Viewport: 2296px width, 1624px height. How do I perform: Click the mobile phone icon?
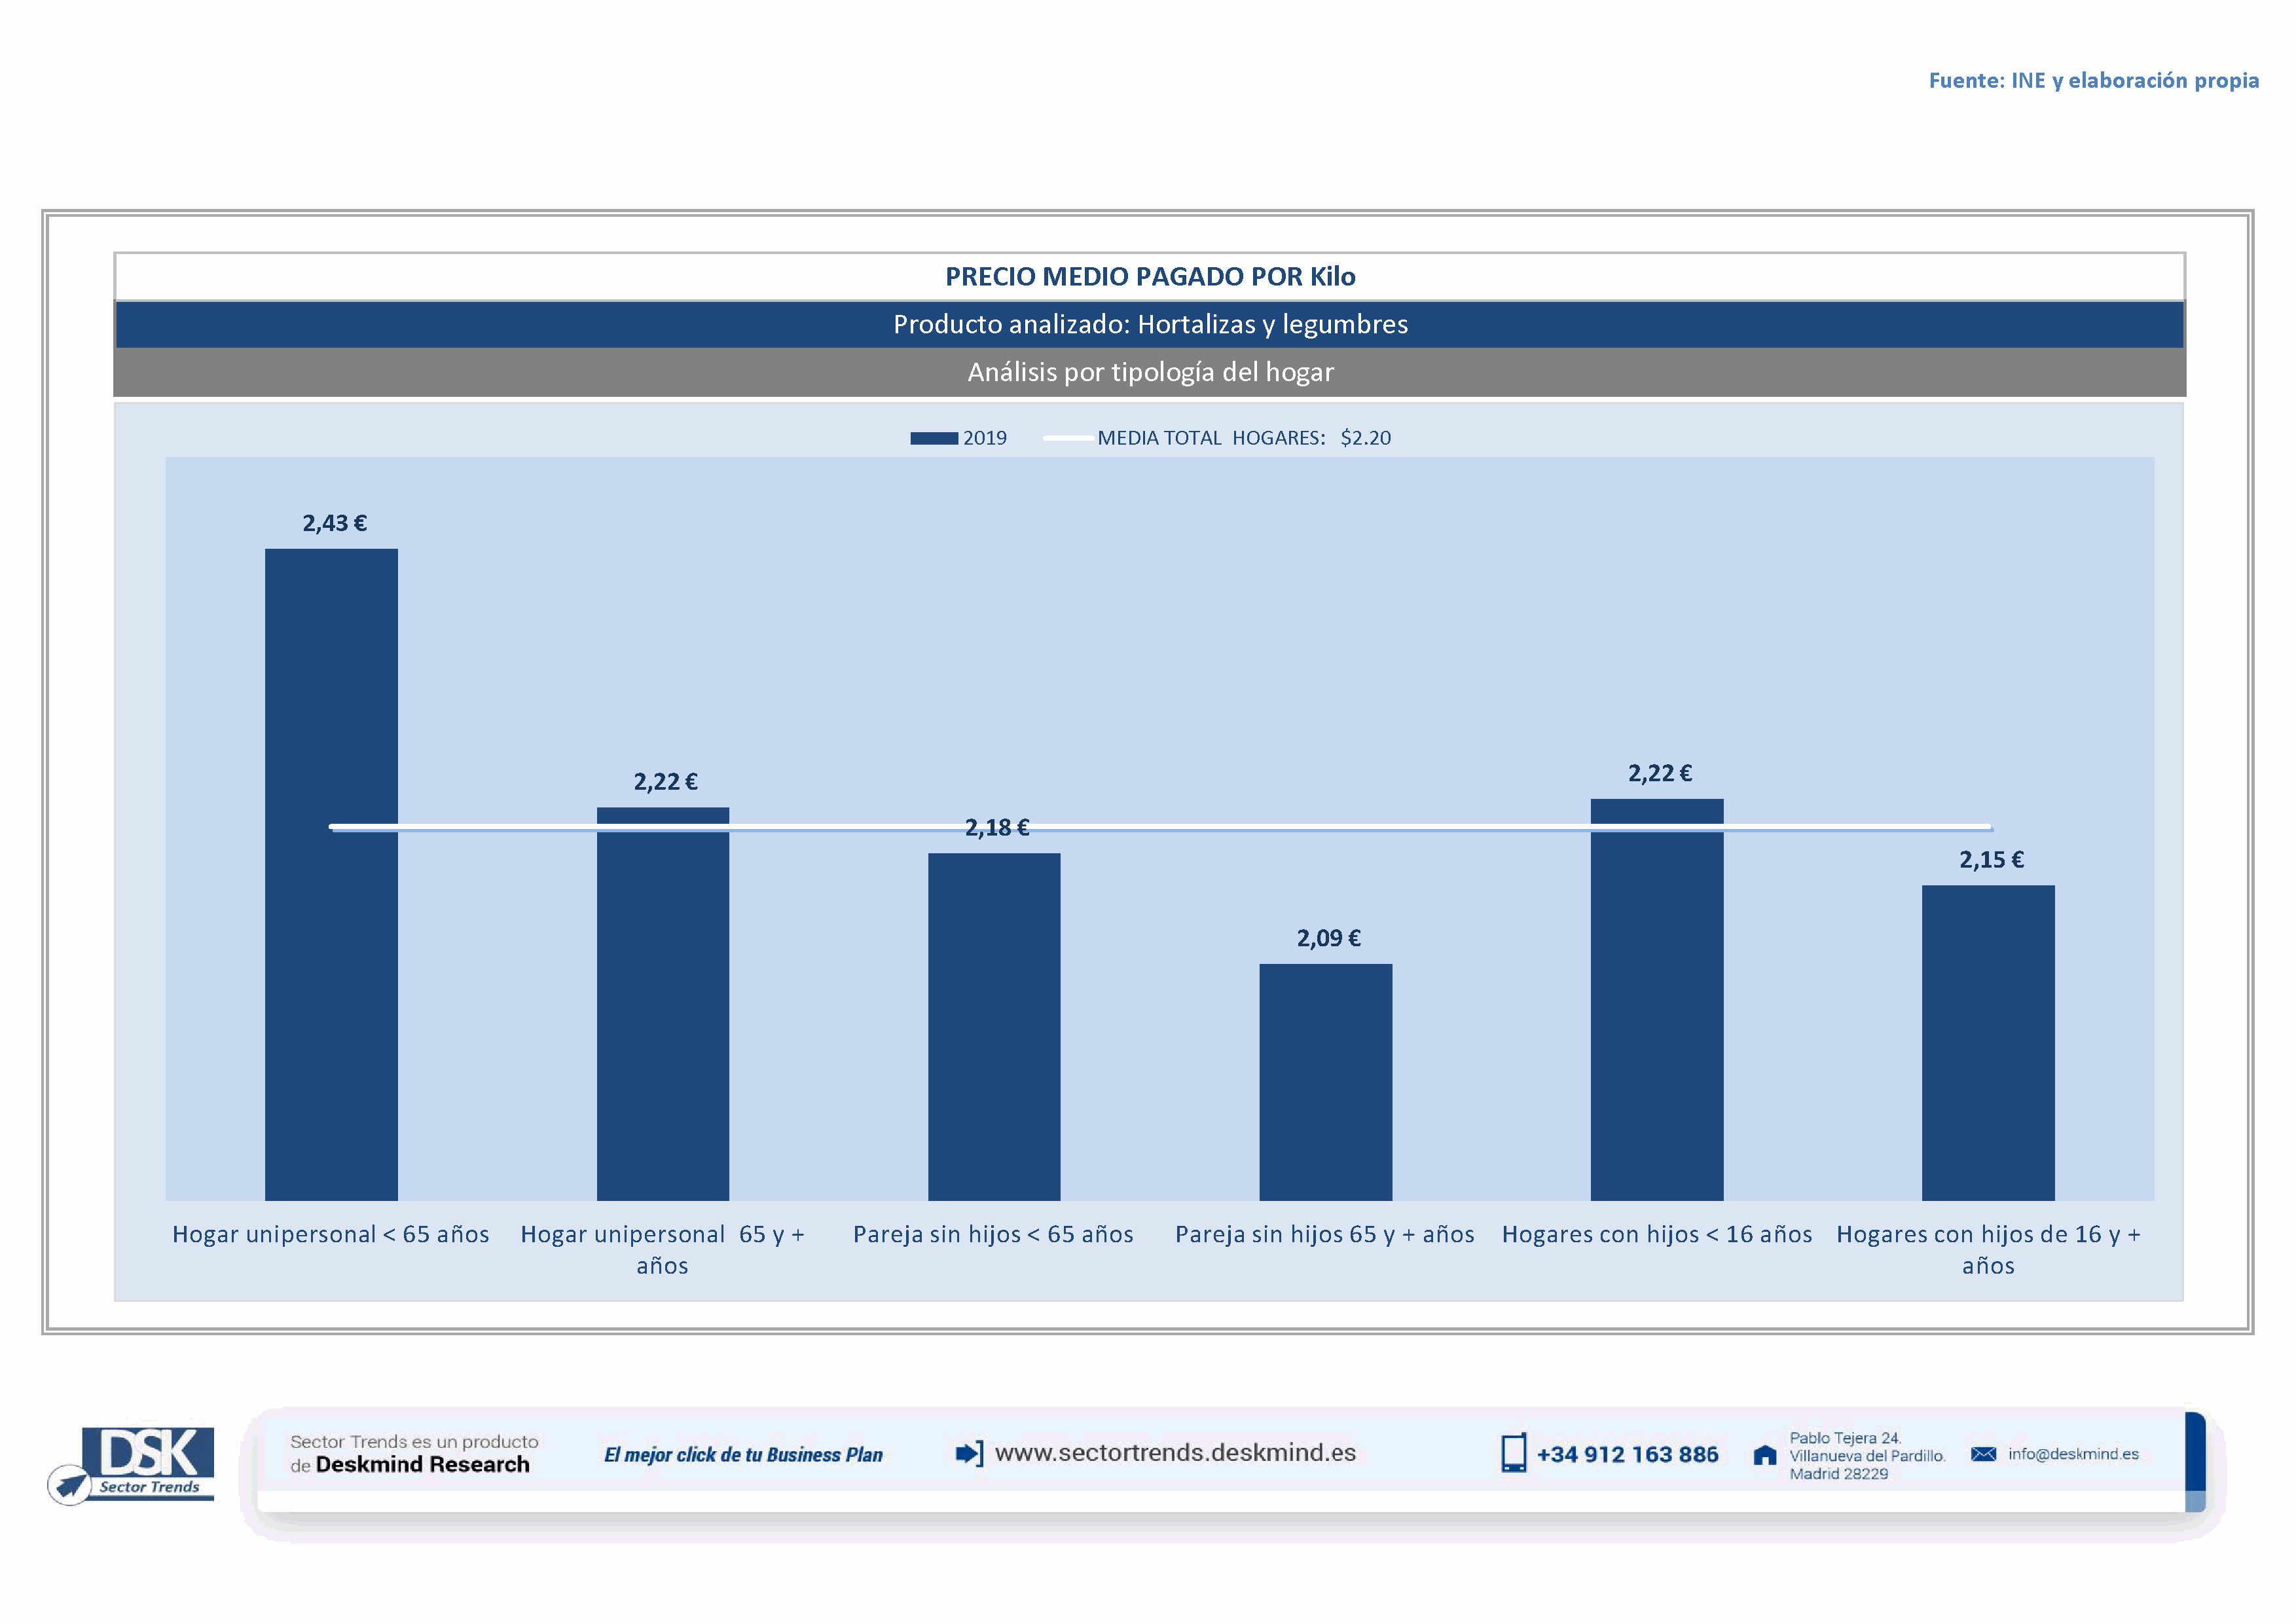pos(1513,1453)
